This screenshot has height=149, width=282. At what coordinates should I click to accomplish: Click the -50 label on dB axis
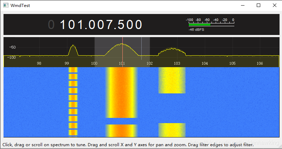coord(12,48)
